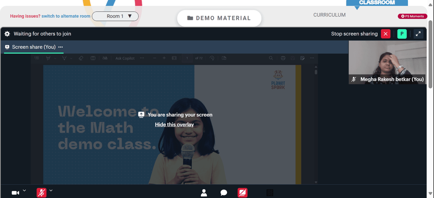Open table of contents icon in PDF toolbar
Viewport: 434px width, 198px height.
coord(36,58)
